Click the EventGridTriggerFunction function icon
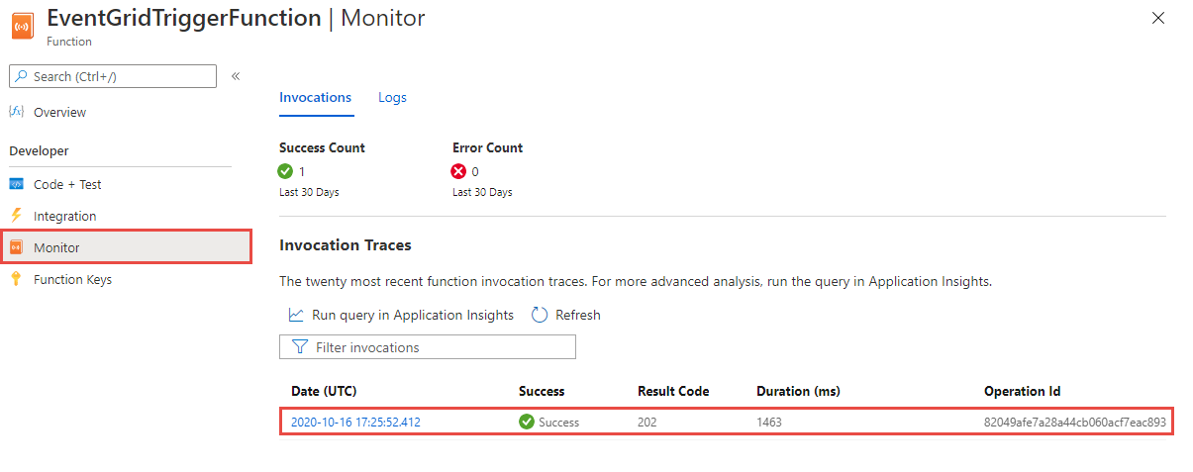This screenshot has height=472, width=1193. click(22, 26)
